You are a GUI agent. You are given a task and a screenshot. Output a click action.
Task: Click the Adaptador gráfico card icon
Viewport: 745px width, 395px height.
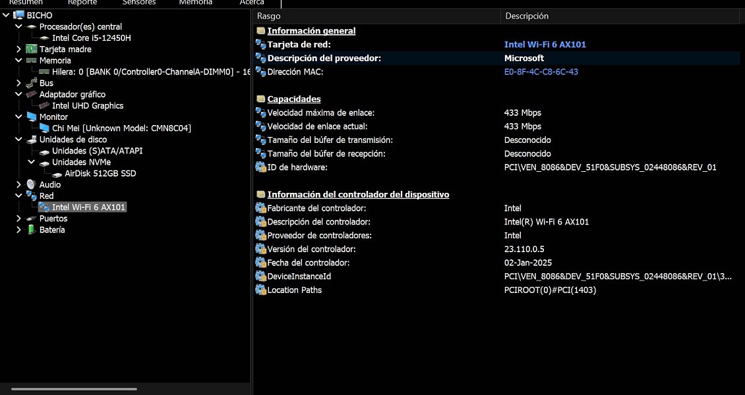(32, 94)
